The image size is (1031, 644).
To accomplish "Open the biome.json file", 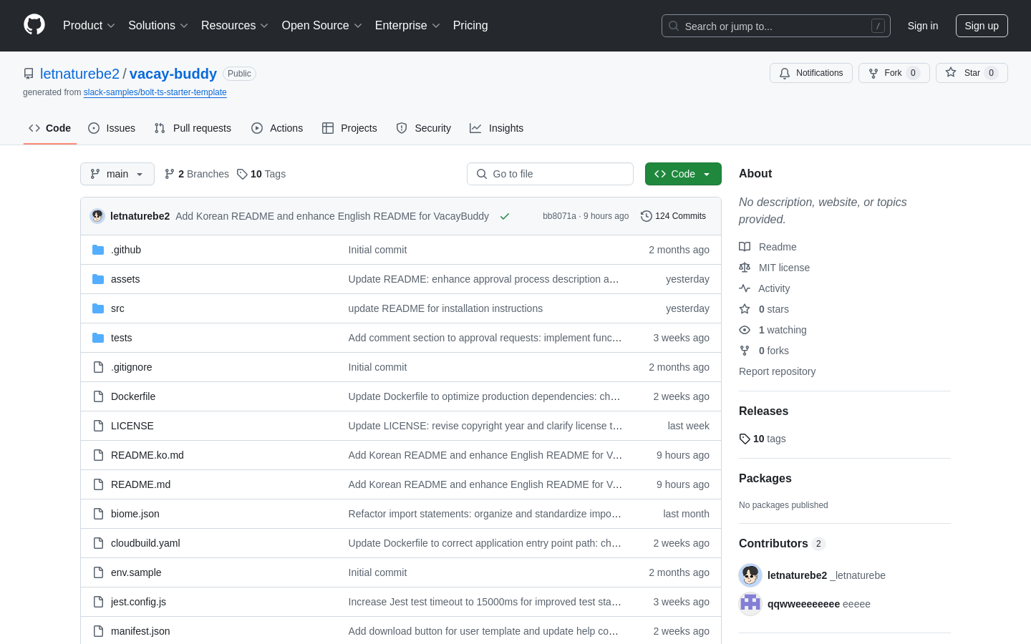I will point(135,514).
